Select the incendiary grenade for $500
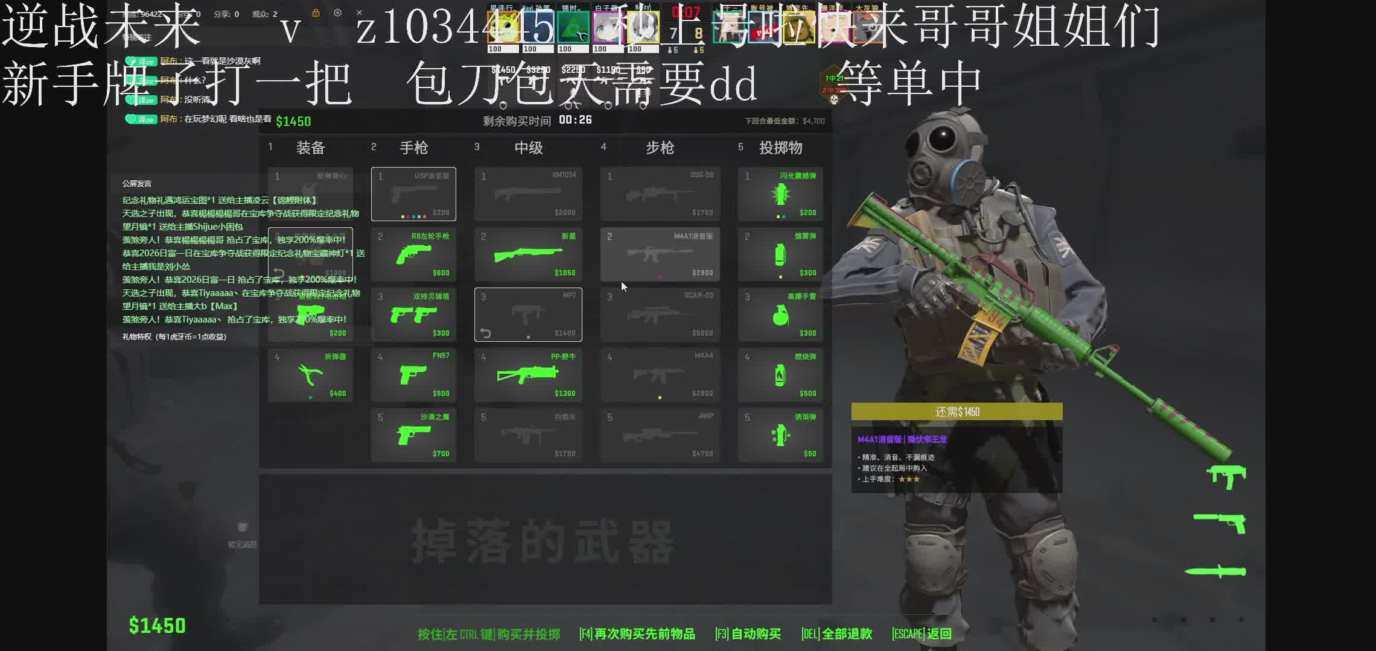 pos(780,375)
